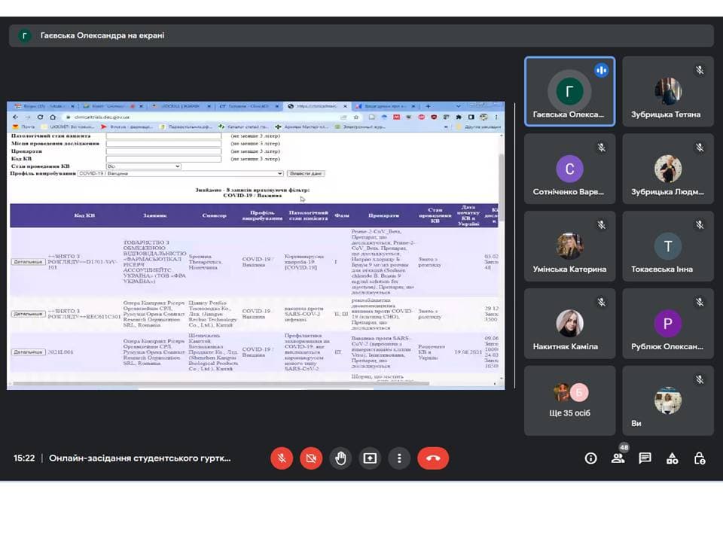The height and width of the screenshot is (542, 723).
Task: Click the vertical scrollbar of shared page
Action: point(502,189)
